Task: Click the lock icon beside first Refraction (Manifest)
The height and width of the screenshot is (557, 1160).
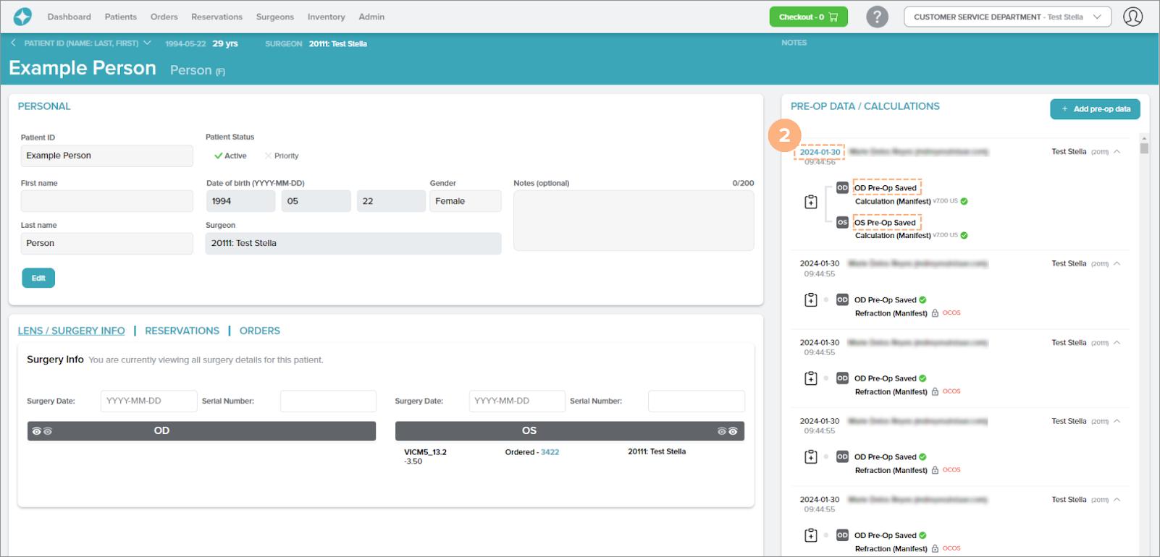Action: pos(935,313)
